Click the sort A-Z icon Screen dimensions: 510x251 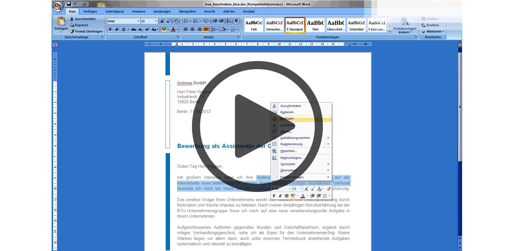click(x=228, y=21)
